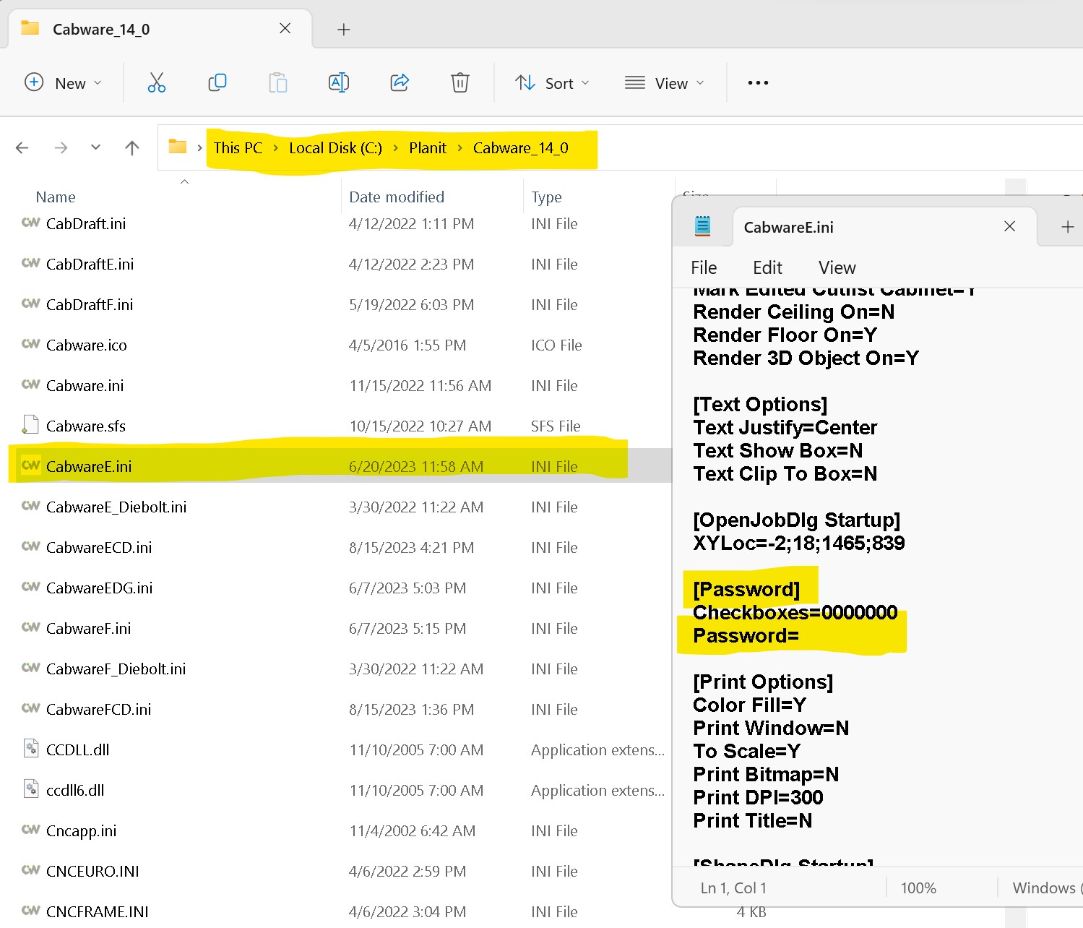Click the Cut scissors icon
Viewport: 1083px width, 928px height.
pyautogui.click(x=156, y=83)
